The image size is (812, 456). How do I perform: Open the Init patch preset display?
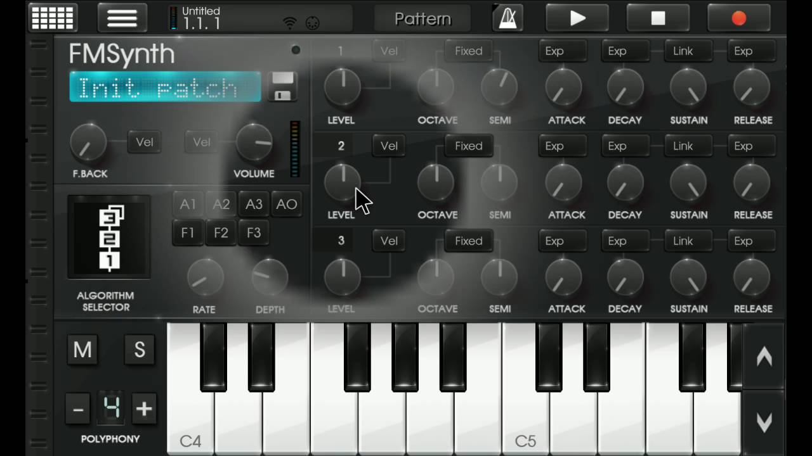[x=165, y=87]
